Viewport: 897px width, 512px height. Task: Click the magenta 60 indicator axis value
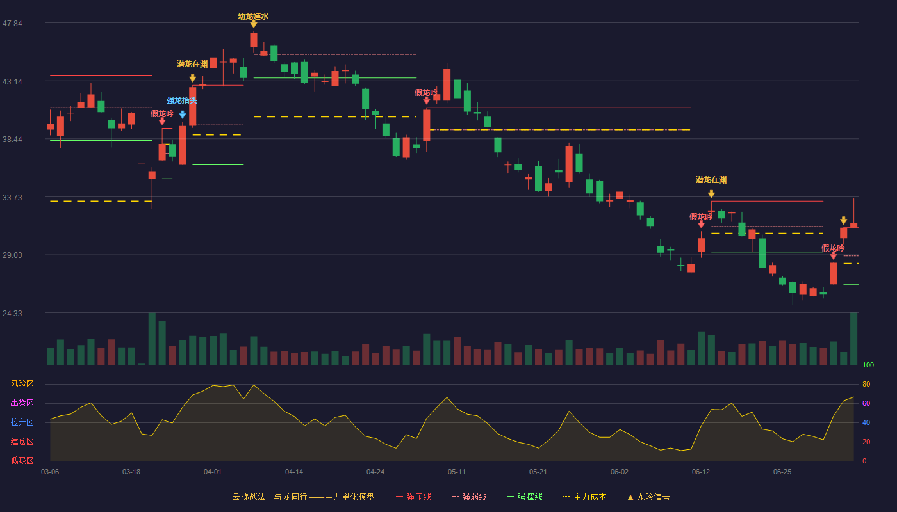(866, 403)
